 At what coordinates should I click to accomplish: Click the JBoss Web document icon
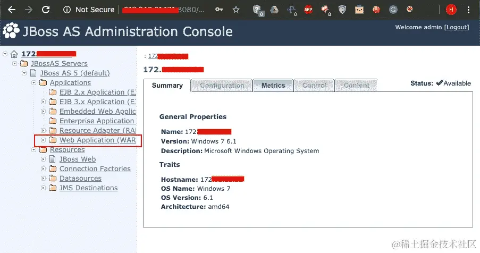point(53,159)
